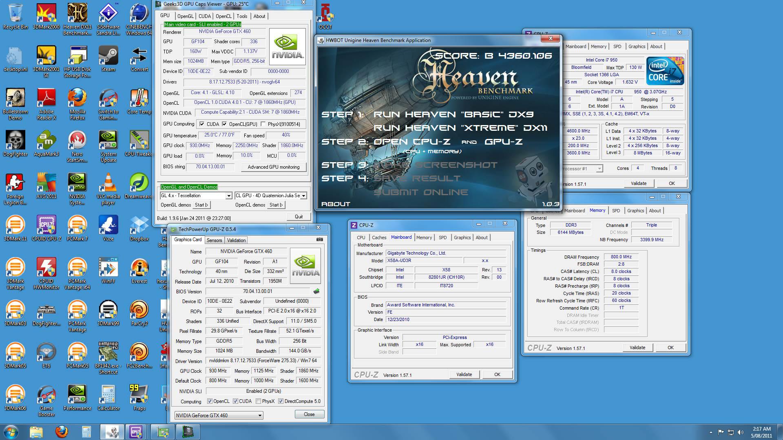Launch Everest desktop shortcut

click(x=139, y=271)
